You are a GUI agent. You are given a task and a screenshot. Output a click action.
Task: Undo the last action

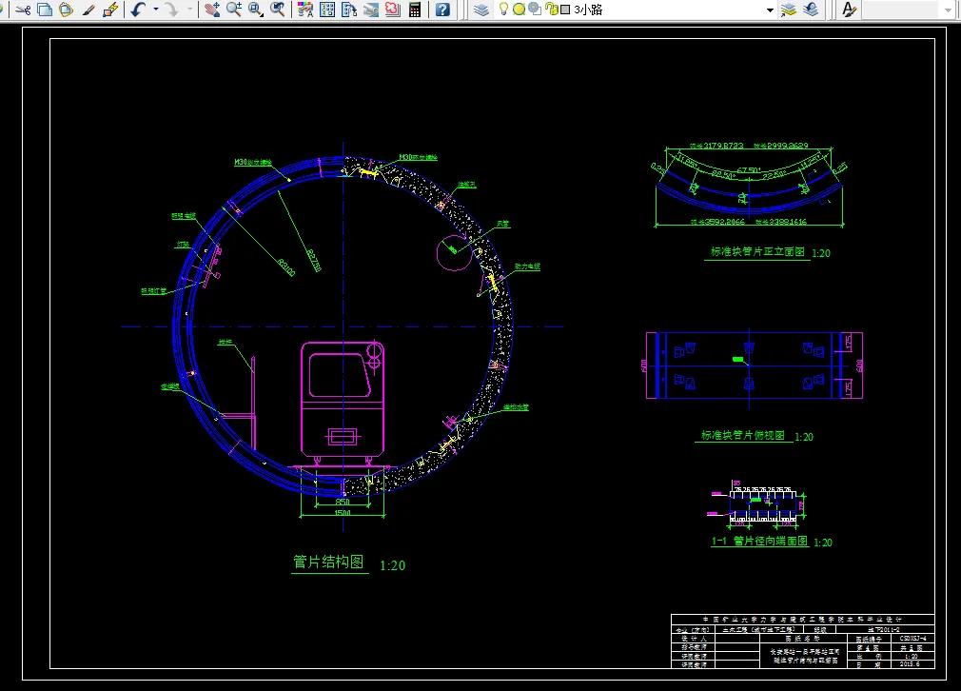[138, 10]
